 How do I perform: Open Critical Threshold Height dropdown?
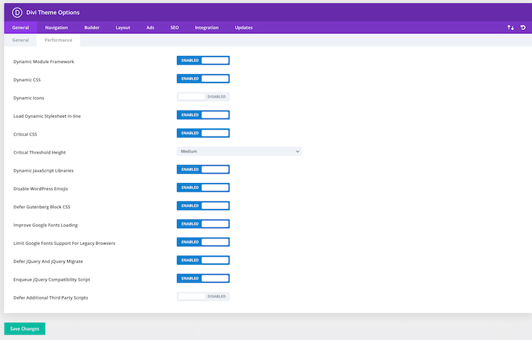[239, 151]
